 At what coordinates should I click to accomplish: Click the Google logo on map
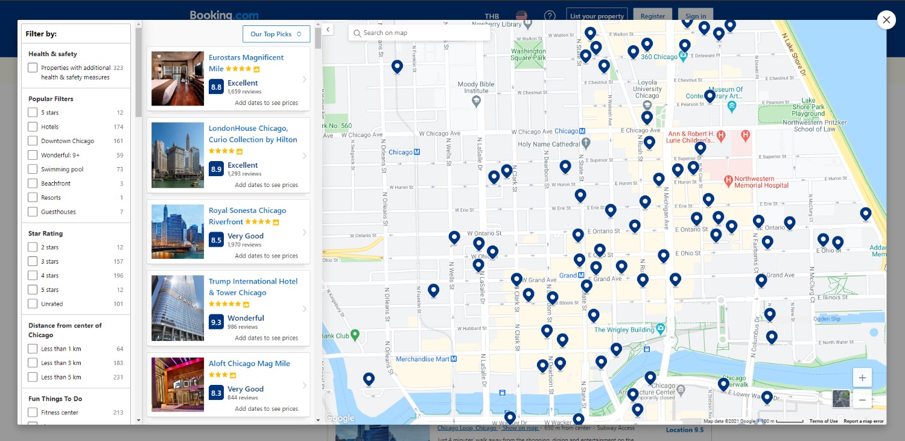[340, 418]
